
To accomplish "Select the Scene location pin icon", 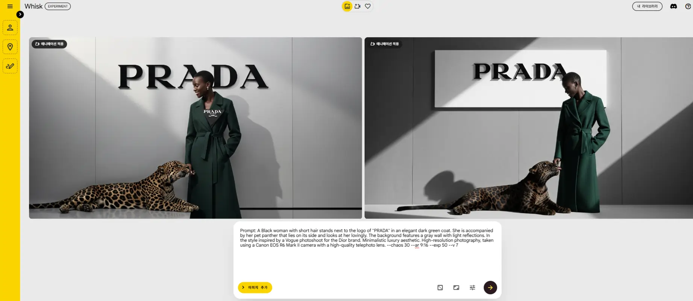I will tap(10, 47).
